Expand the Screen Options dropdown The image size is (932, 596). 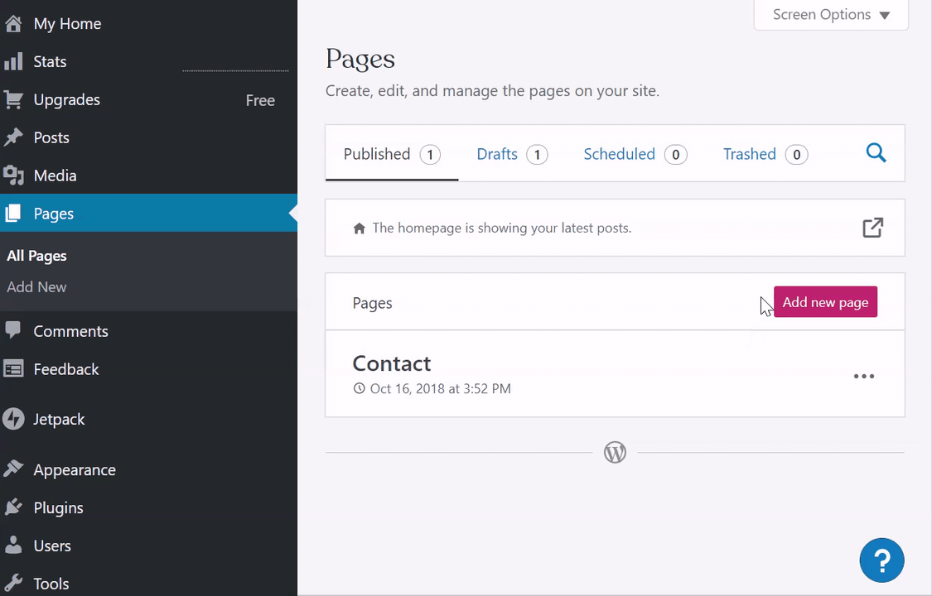(831, 15)
